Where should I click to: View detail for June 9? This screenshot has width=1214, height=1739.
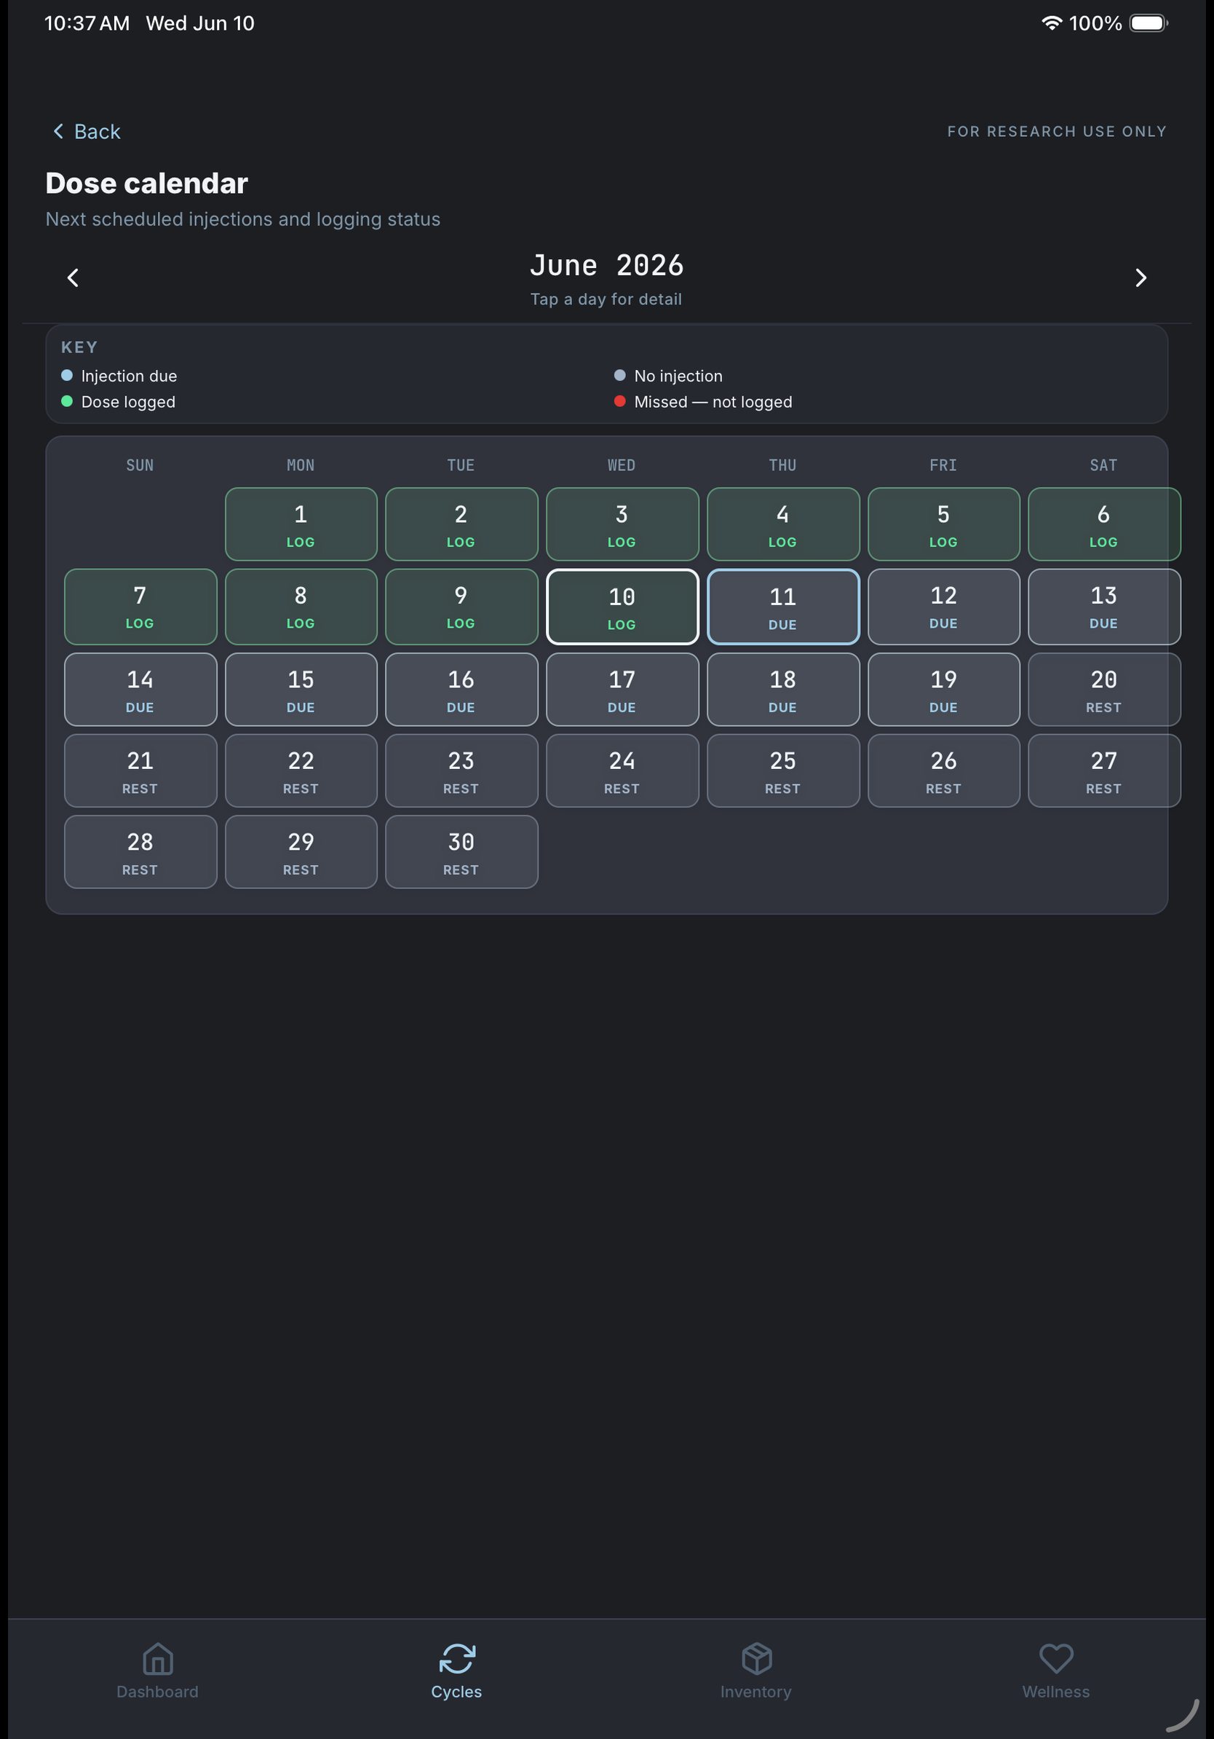coord(461,607)
